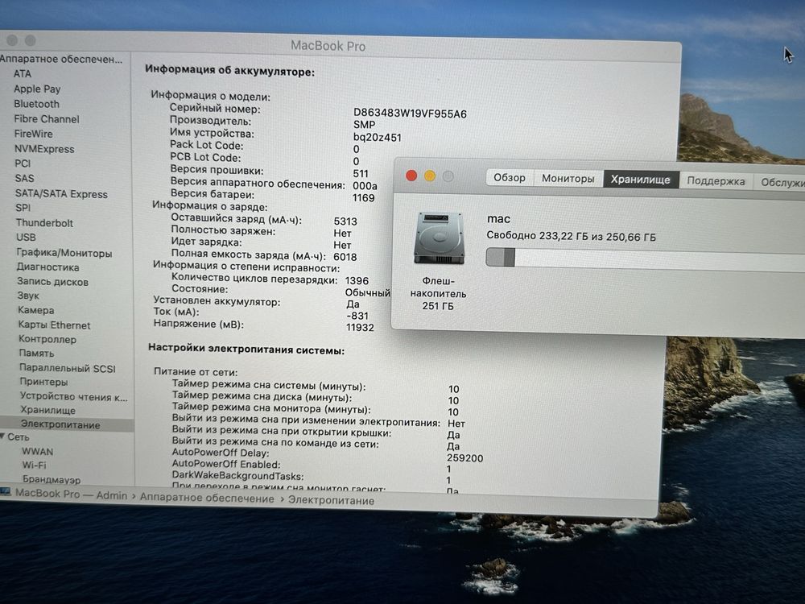The height and width of the screenshot is (604, 805).
Task: Select Принтеры in the sidebar
Action: click(43, 382)
